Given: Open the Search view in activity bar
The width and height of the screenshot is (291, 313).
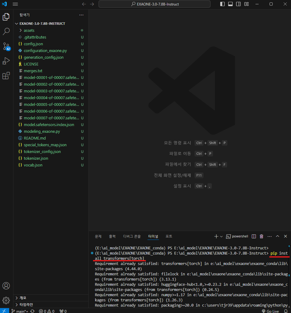Looking at the screenshot, I should coord(6,31).
